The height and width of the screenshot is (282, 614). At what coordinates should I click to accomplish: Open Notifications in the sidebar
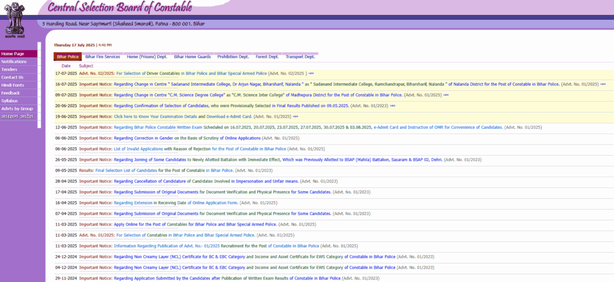coord(19,62)
